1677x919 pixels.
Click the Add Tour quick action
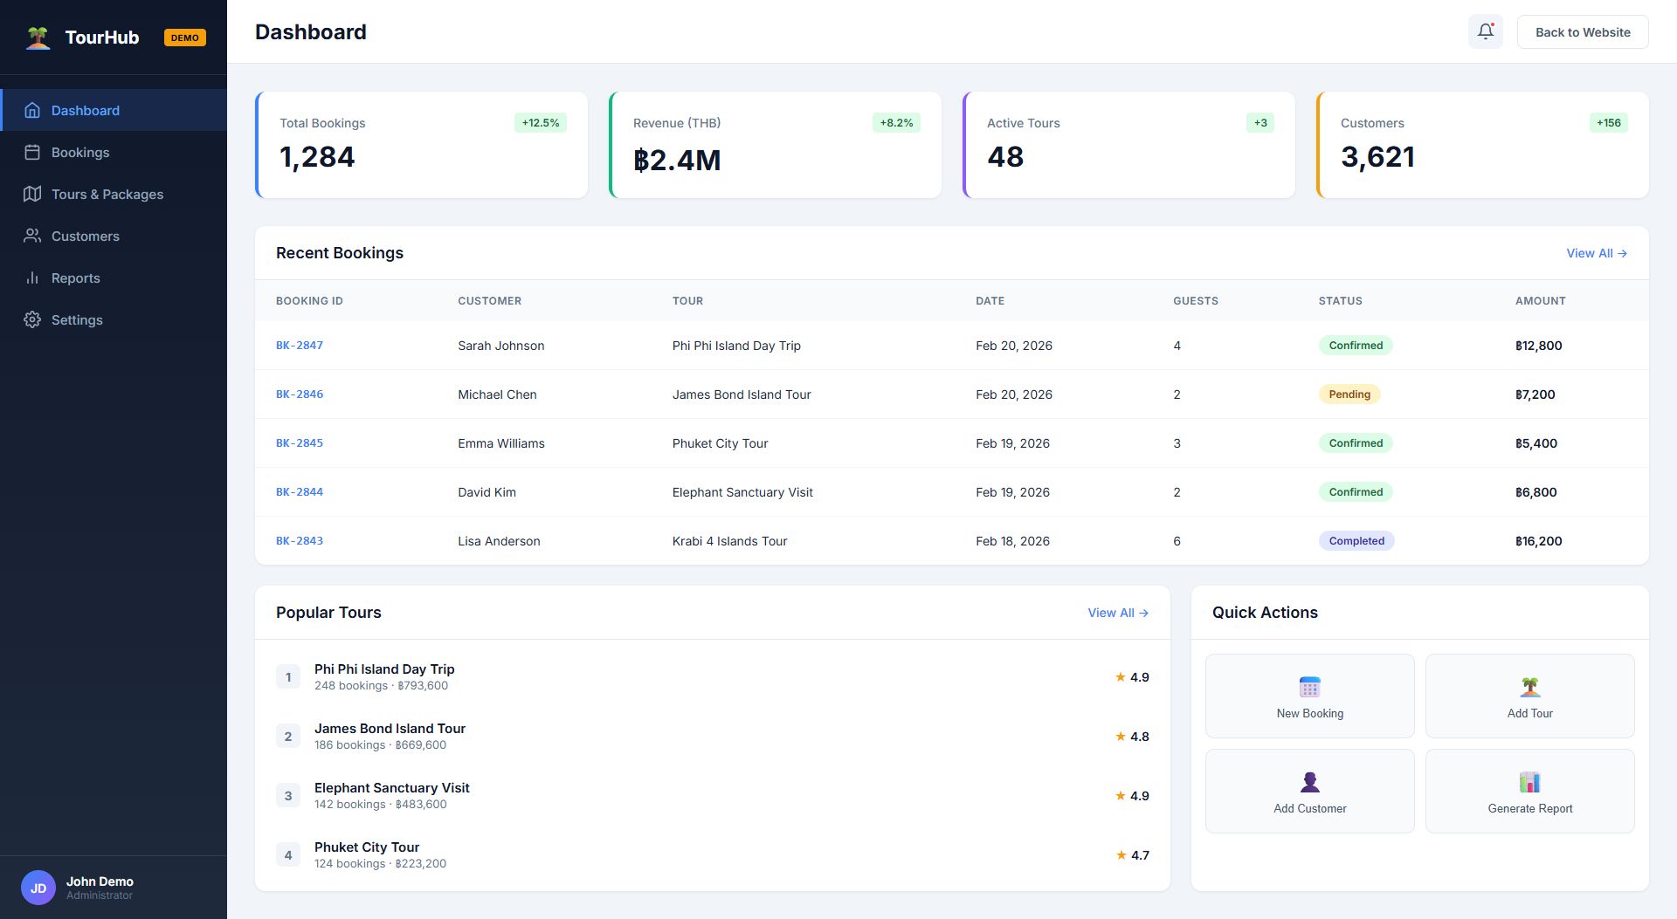pyautogui.click(x=1529, y=696)
